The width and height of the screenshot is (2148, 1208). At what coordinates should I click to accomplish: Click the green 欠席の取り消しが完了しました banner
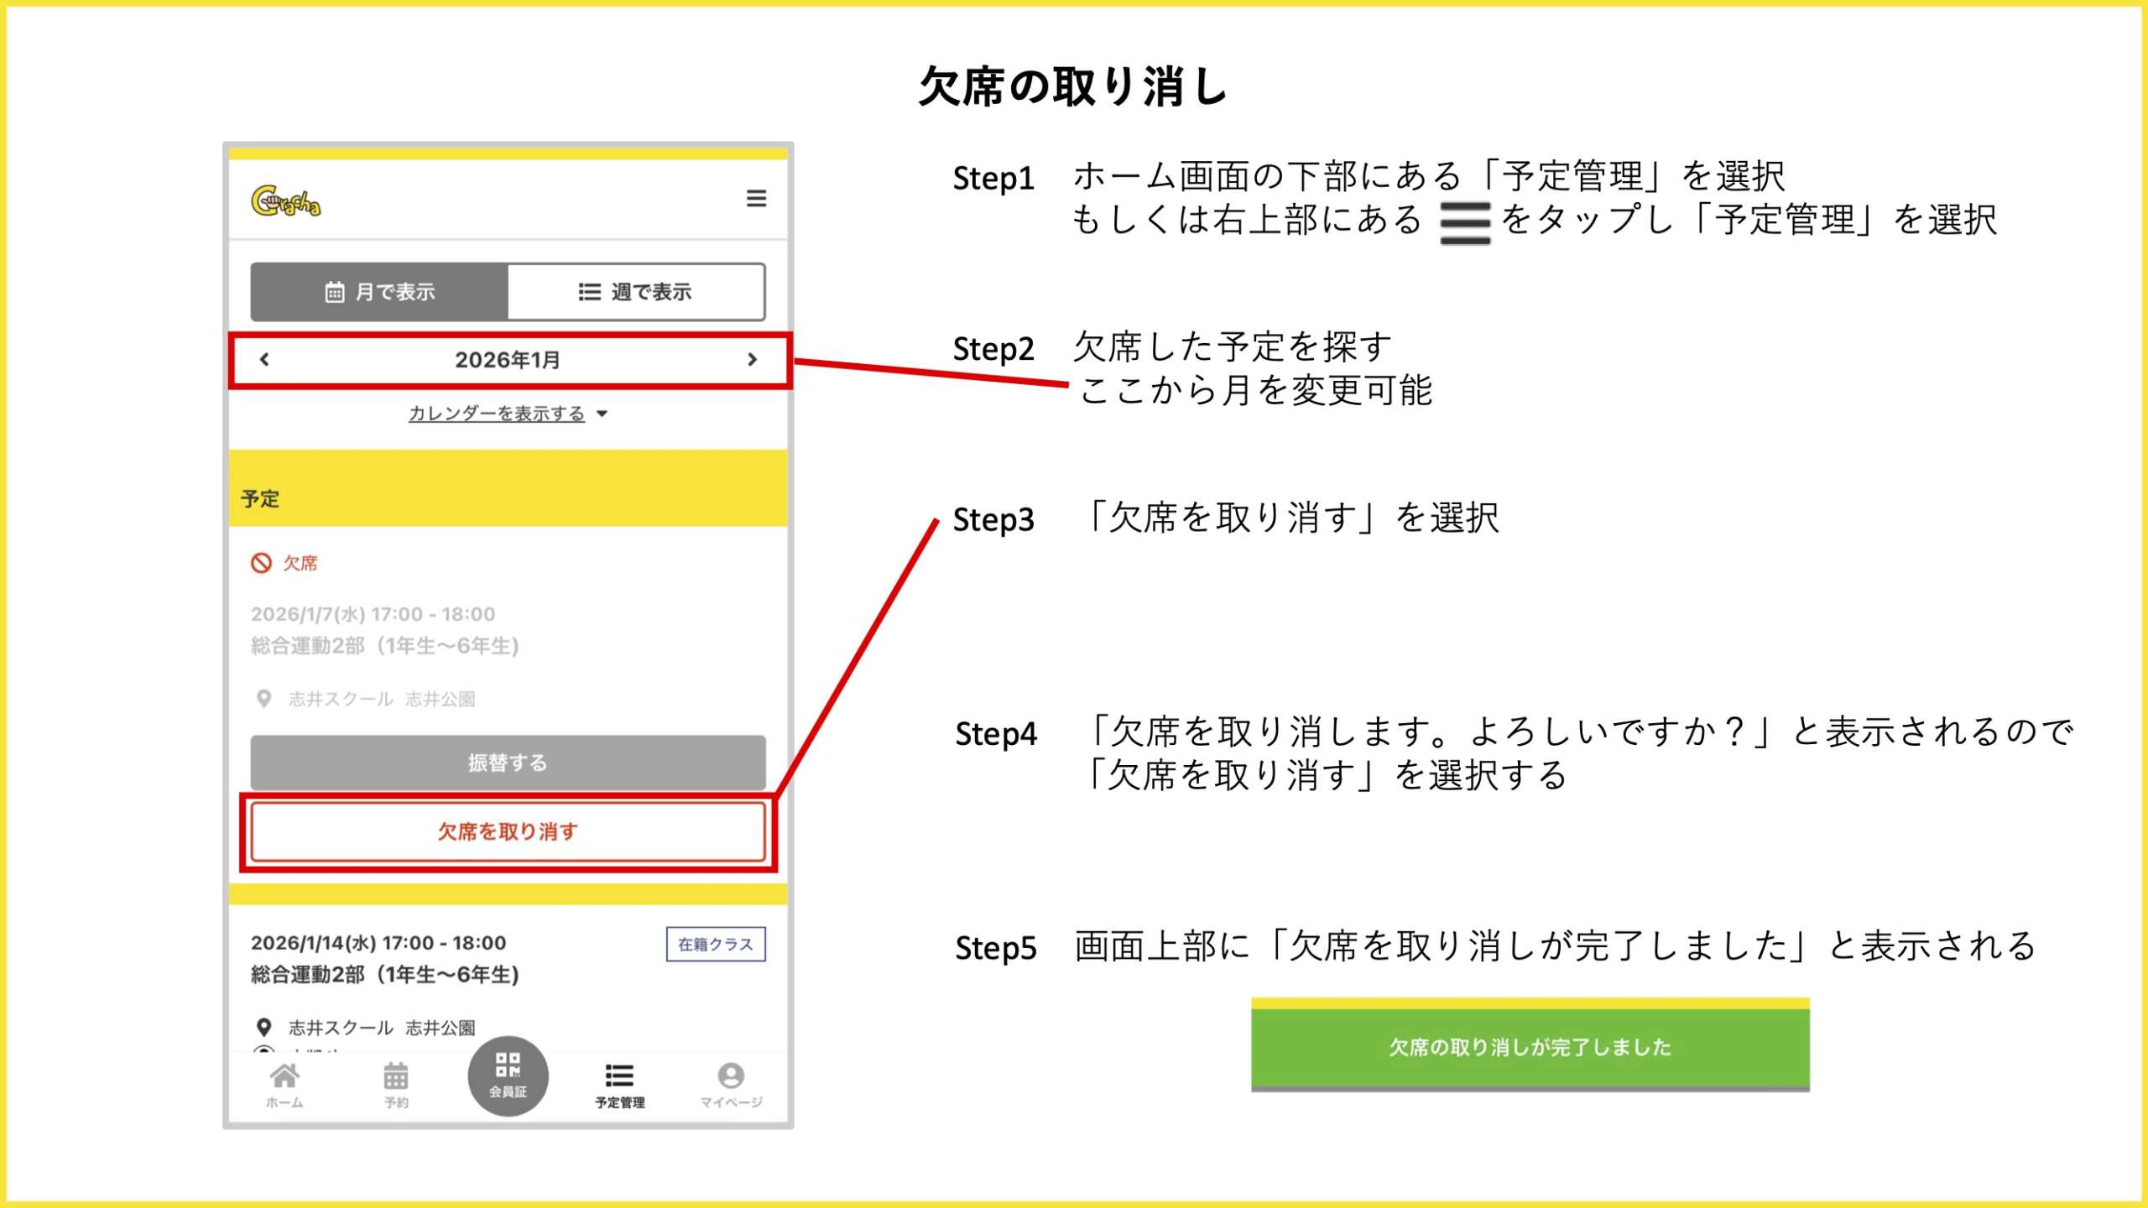coord(1530,1047)
